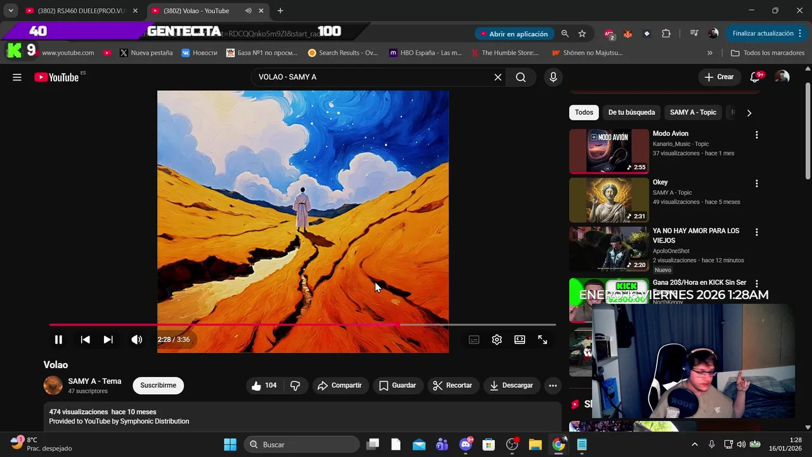This screenshot has height=457, width=812.
Task: Select the Todos filter chip
Action: point(584,112)
